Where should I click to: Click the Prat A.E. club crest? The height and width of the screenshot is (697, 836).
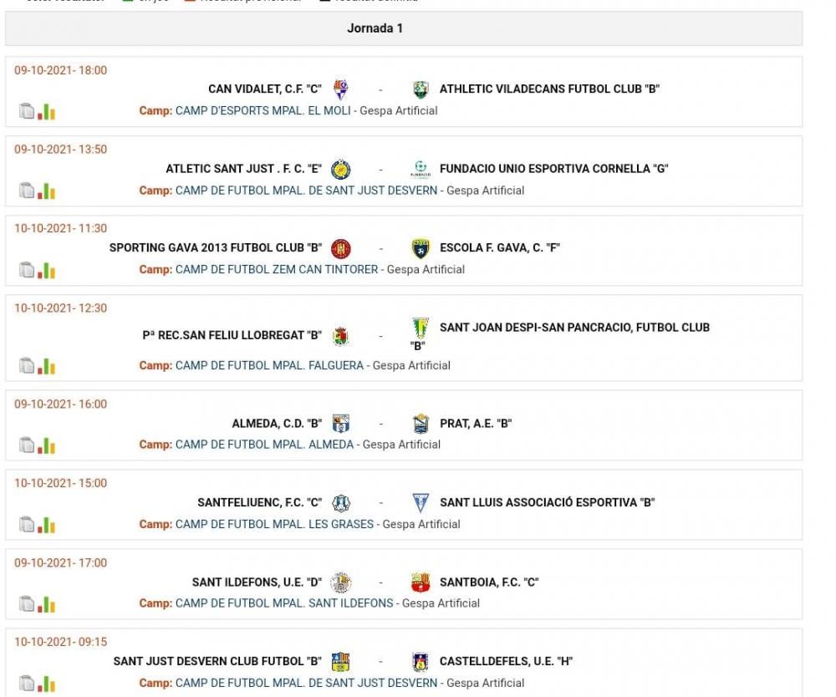click(x=421, y=424)
